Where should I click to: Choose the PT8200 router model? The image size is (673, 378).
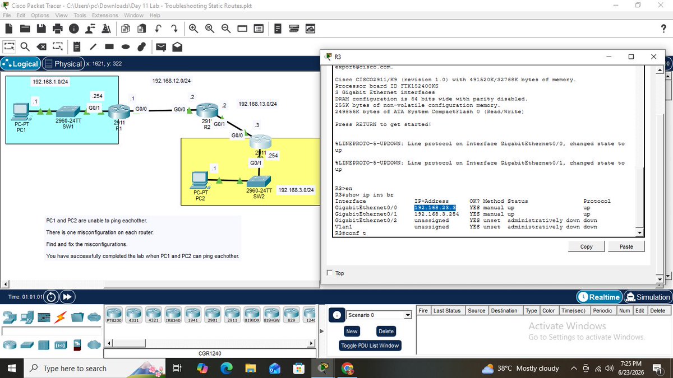click(114, 315)
